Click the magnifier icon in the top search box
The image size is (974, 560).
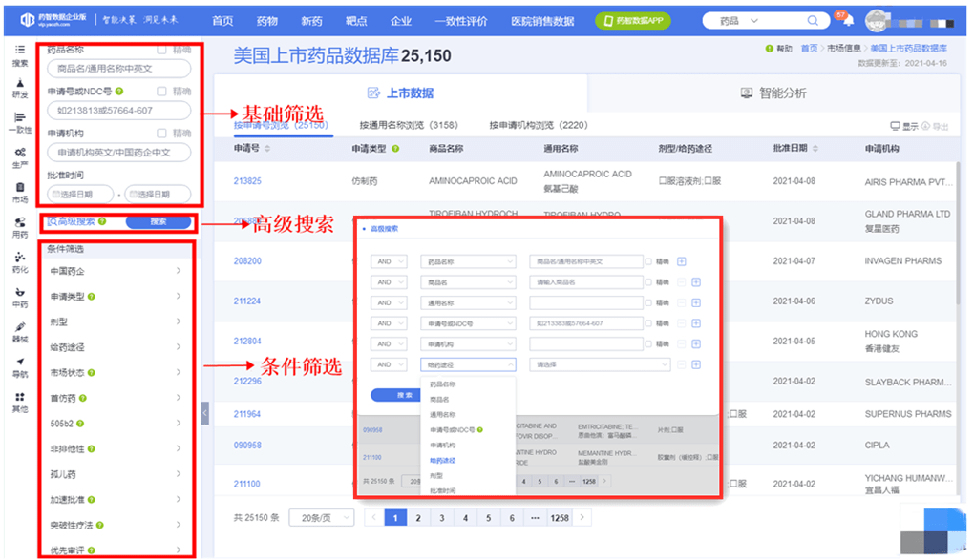[x=813, y=20]
